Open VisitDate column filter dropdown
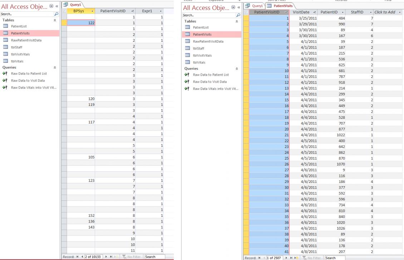The image size is (404, 260). click(315, 12)
